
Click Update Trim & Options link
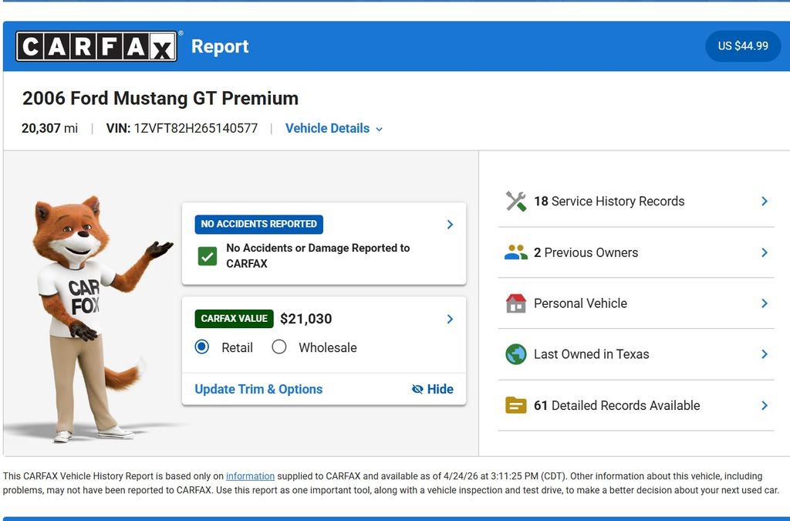pyautogui.click(x=258, y=389)
